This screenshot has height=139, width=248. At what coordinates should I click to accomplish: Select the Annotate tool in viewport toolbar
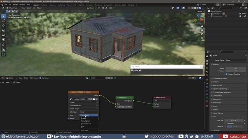tap(3, 45)
